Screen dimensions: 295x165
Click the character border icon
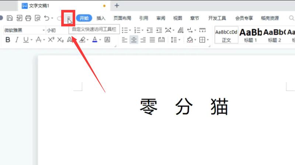pos(107,40)
